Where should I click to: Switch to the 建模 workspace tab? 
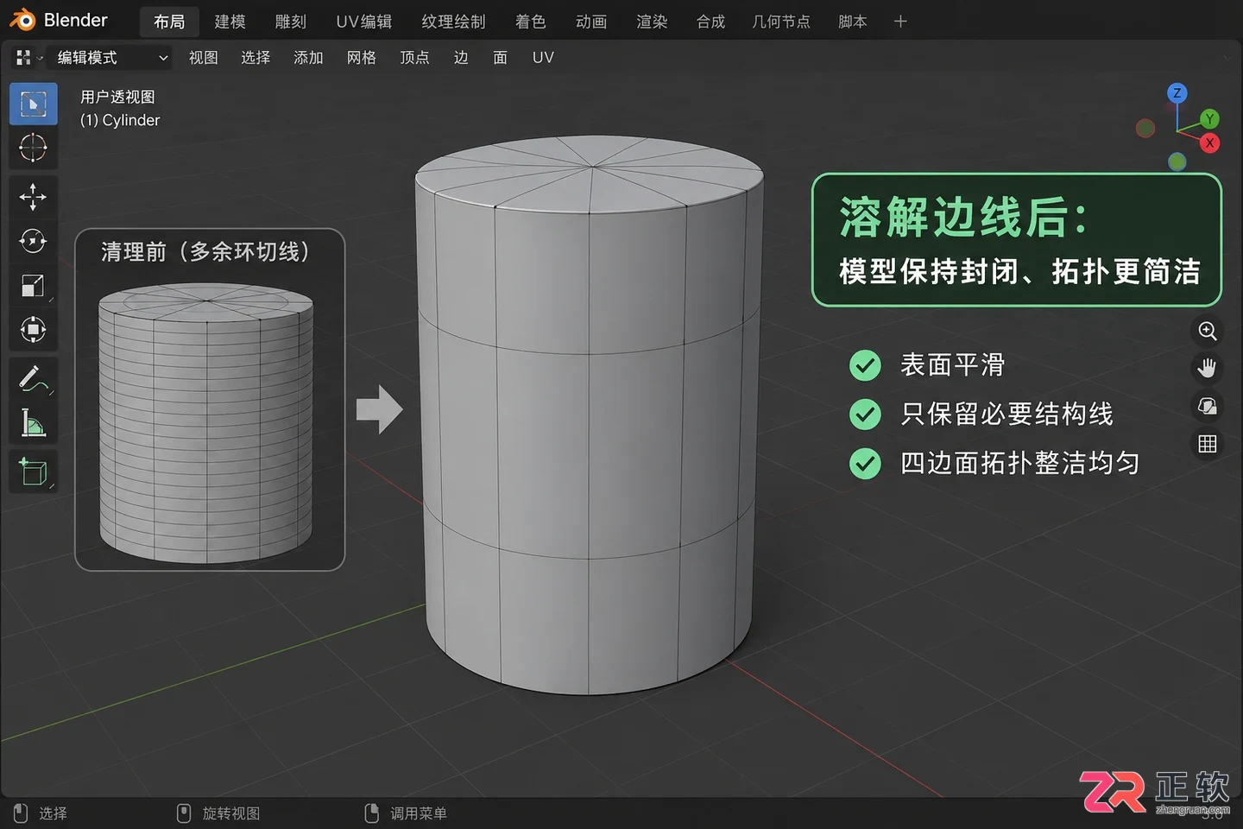230,22
